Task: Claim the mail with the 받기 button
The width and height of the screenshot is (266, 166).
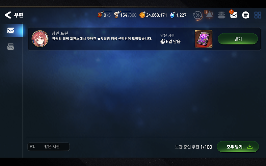Action: click(x=238, y=39)
